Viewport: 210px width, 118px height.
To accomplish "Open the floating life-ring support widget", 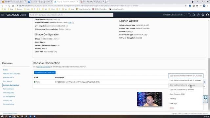I will click(205, 99).
